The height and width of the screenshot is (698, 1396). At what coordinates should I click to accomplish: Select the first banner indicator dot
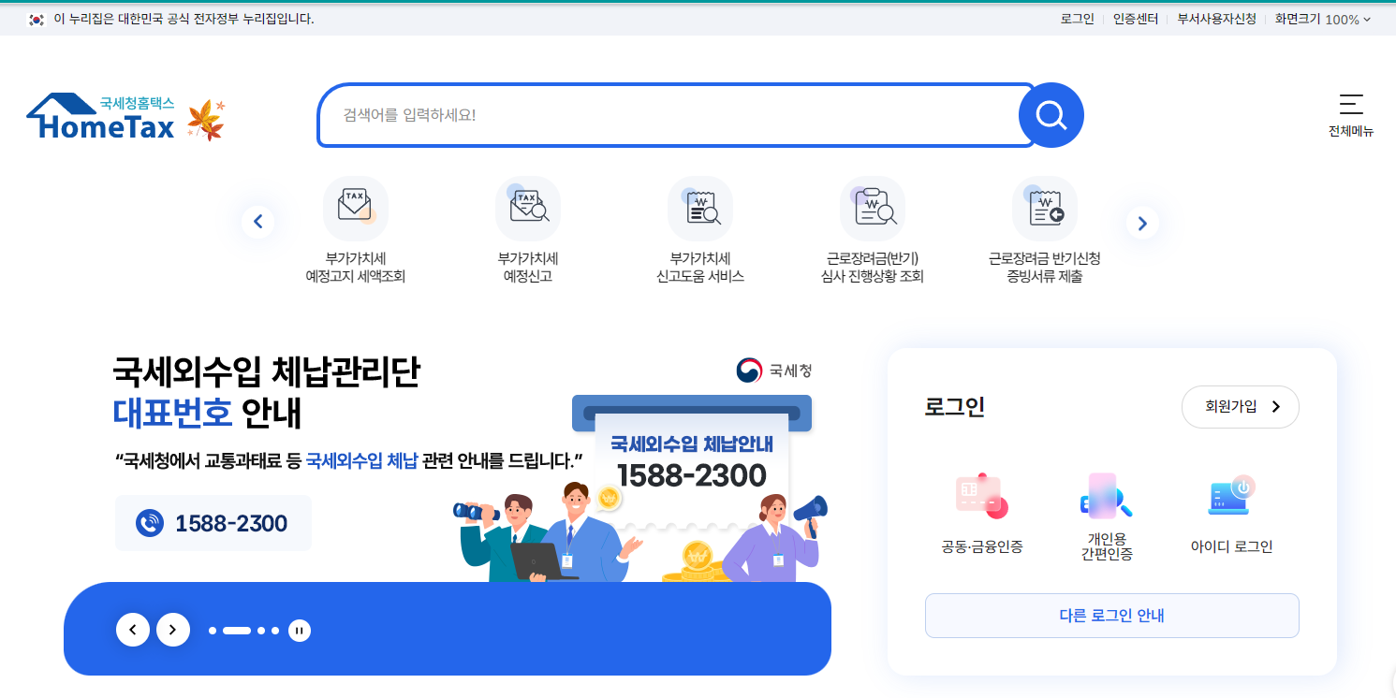tap(213, 631)
